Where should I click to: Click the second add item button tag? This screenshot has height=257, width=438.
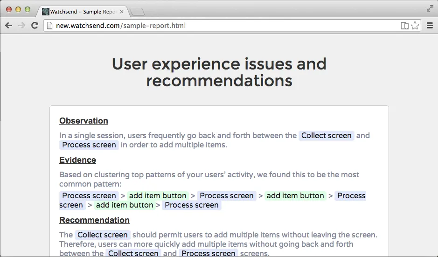(x=295, y=195)
